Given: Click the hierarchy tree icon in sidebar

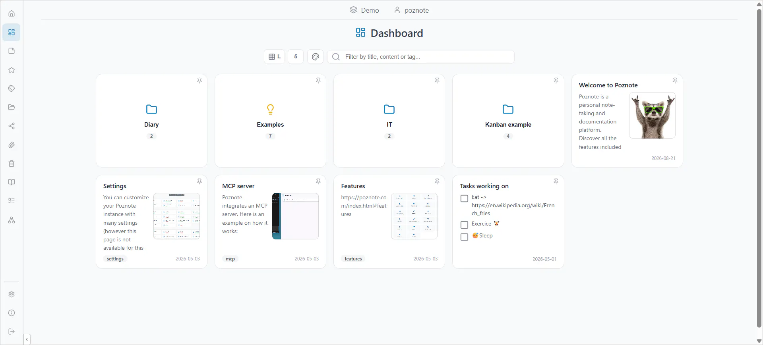Looking at the screenshot, I should [12, 220].
